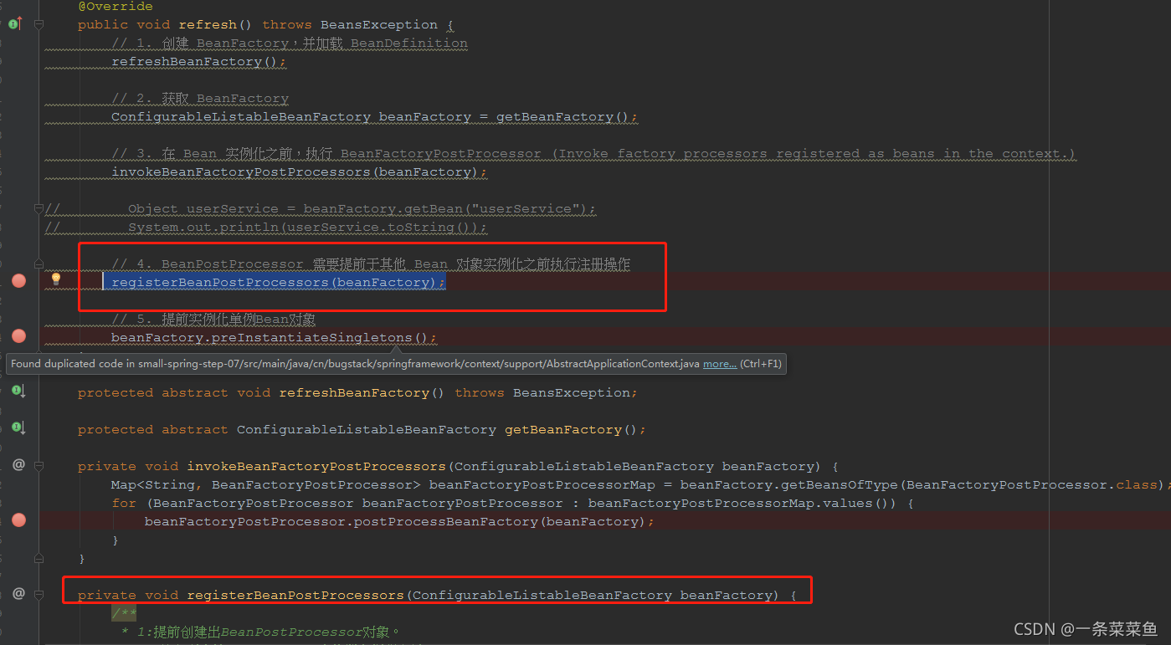Viewport: 1171px width, 645px height.
Task: Click the commented-out System.out.println(userService.toString()) line
Action: 307,228
